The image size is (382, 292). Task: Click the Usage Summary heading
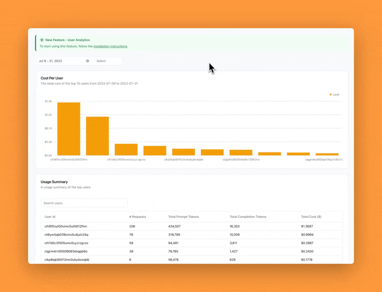[54, 182]
